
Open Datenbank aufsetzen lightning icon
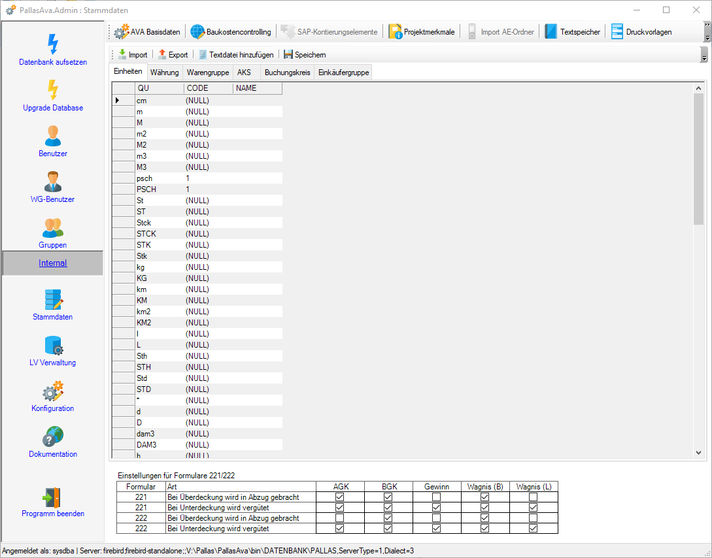53,44
